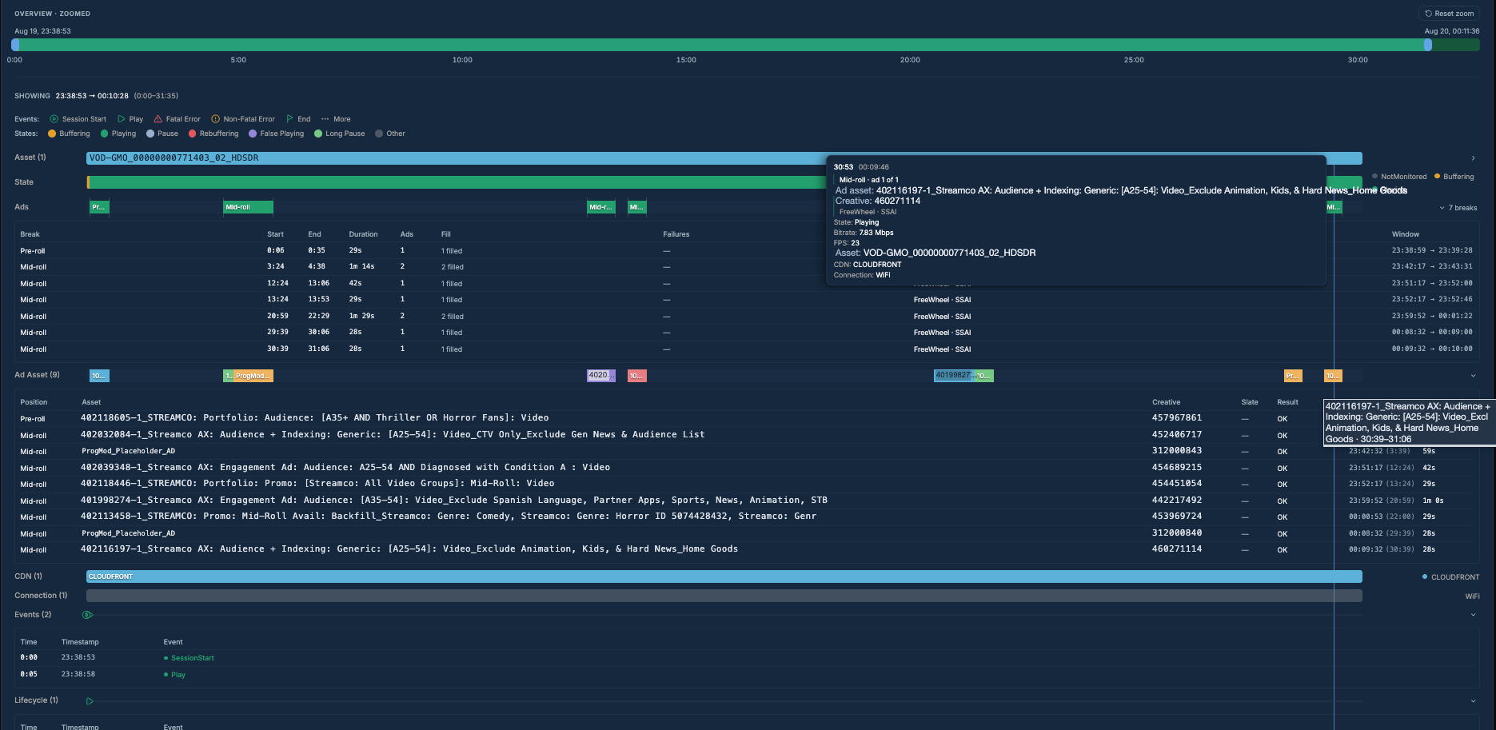Click the End flag icon

[x=289, y=119]
